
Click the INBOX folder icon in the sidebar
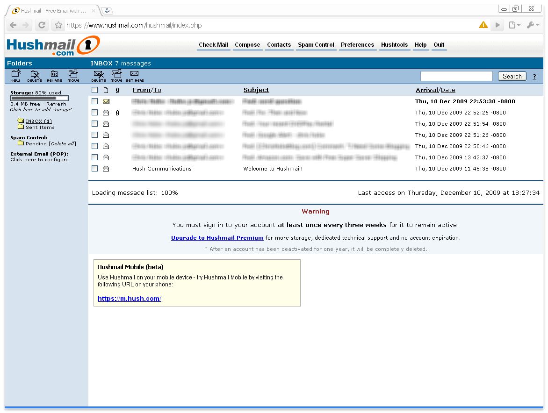[x=21, y=121]
